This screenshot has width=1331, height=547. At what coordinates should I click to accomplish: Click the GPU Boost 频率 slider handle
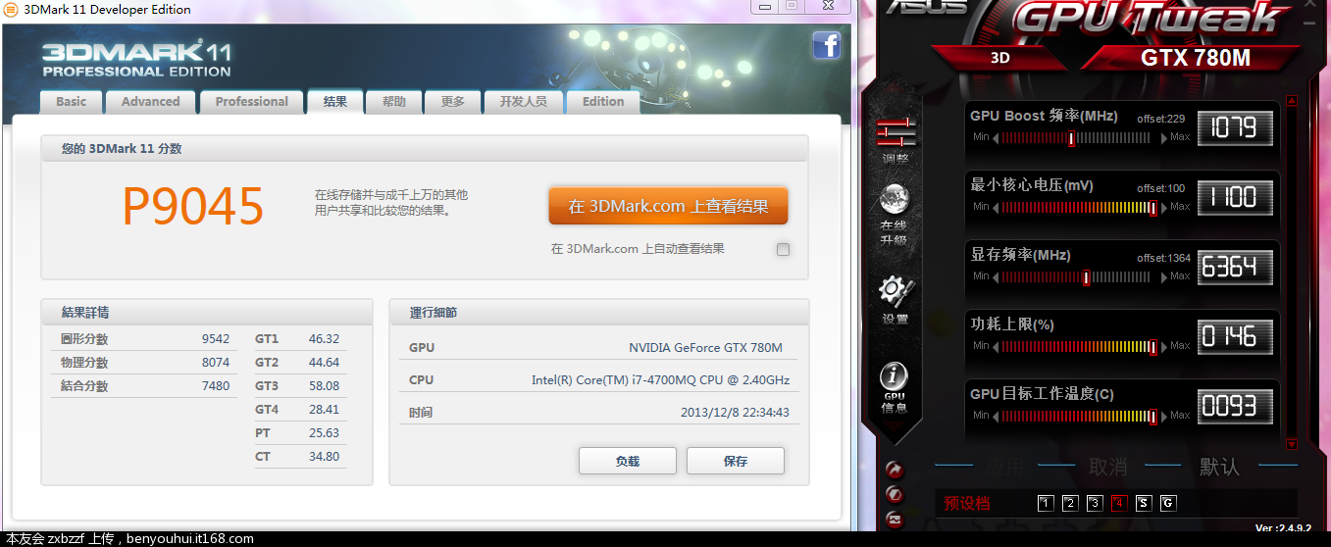[x=1071, y=138]
